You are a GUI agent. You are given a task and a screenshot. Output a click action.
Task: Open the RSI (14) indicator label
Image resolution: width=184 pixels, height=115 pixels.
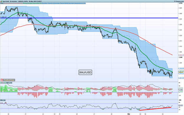click(3, 100)
